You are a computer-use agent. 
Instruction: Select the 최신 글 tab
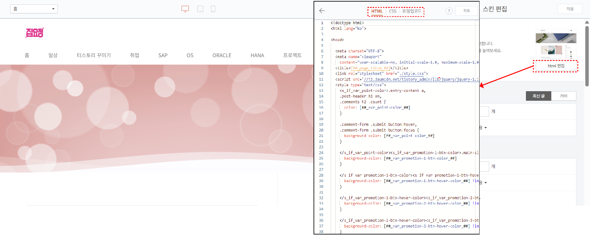click(539, 96)
